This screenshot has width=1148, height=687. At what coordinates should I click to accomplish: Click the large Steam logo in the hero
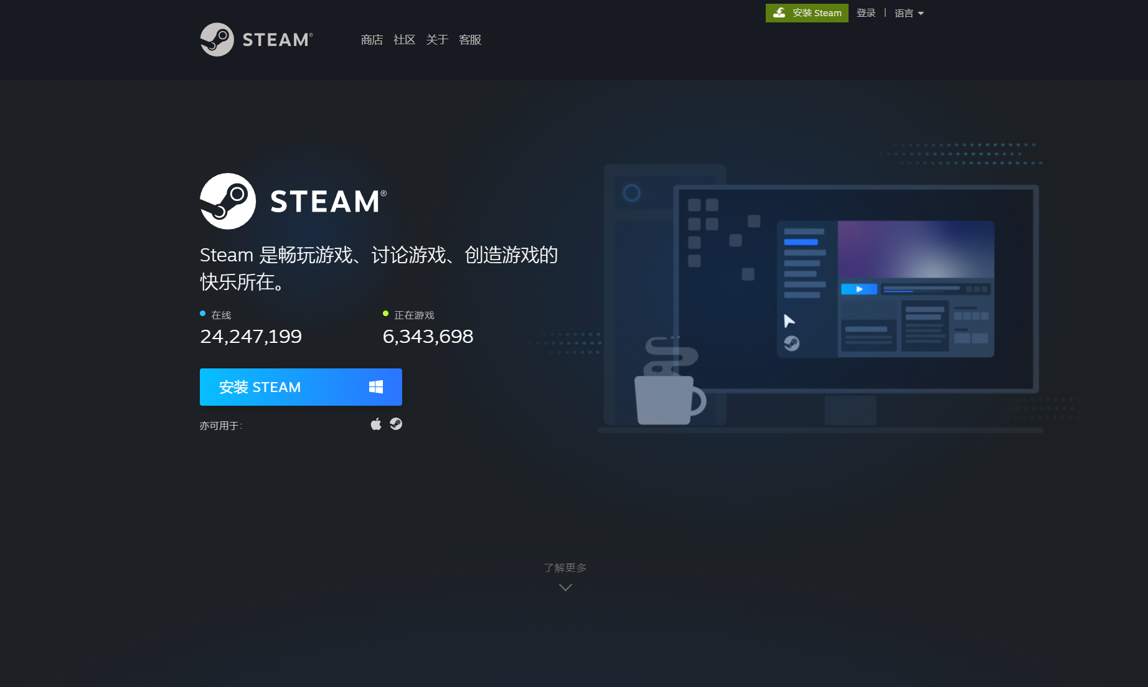pos(293,201)
